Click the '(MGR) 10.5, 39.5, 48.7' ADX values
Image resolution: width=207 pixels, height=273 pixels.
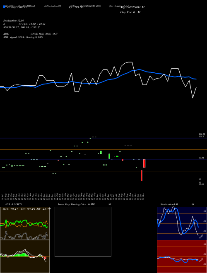pyautogui.click(x=44, y=34)
